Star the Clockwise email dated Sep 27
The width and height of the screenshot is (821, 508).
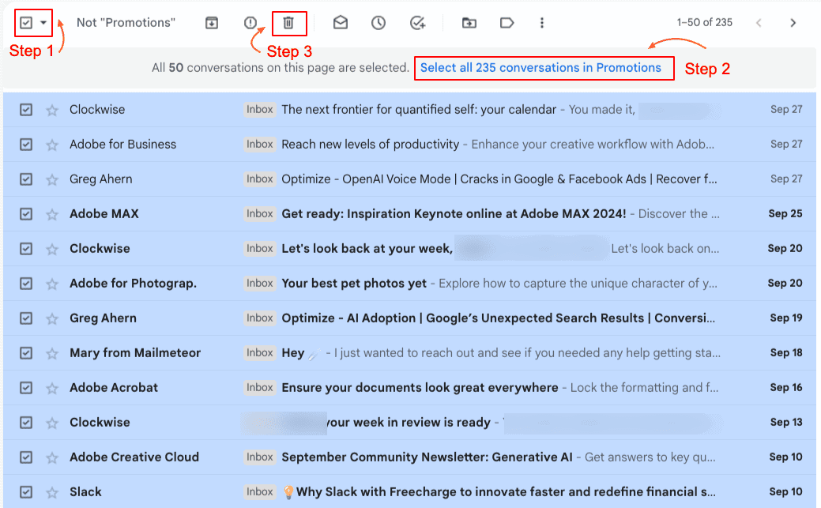click(52, 110)
